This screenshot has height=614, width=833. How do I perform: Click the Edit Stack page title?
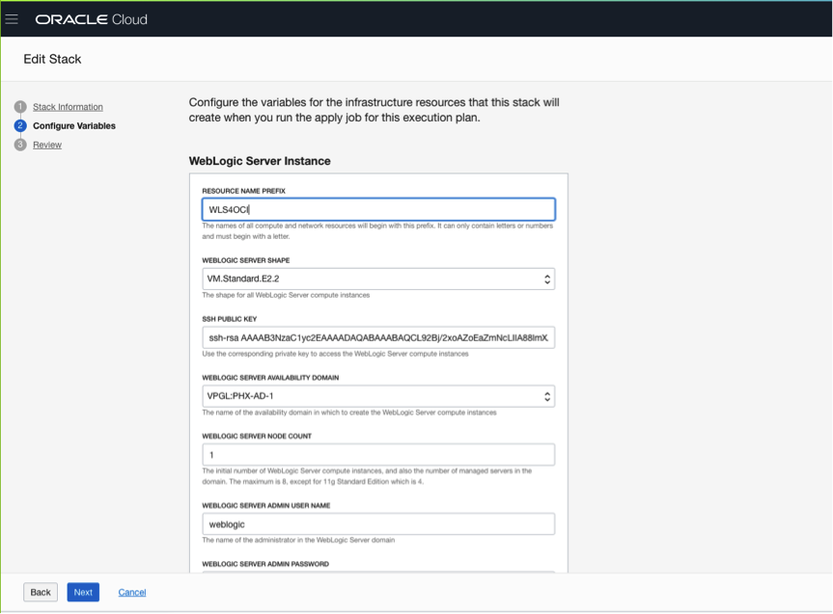tap(52, 59)
